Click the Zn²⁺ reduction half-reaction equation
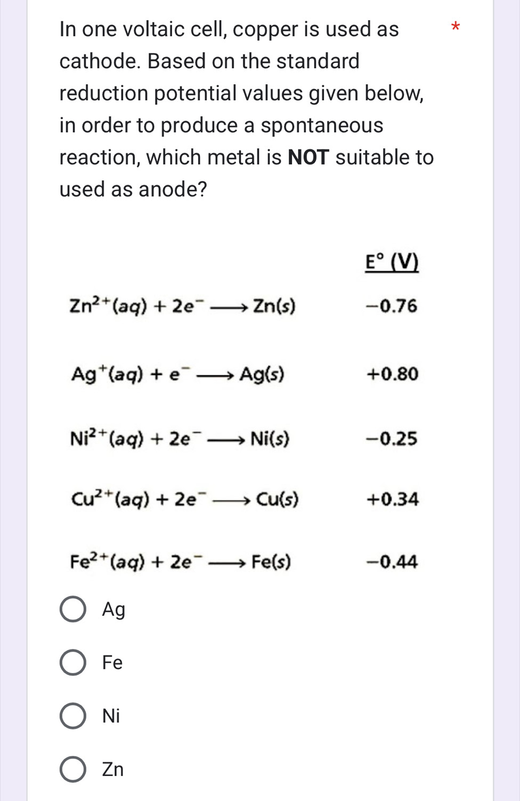Viewport: 520px width, 801px height. pos(182,306)
